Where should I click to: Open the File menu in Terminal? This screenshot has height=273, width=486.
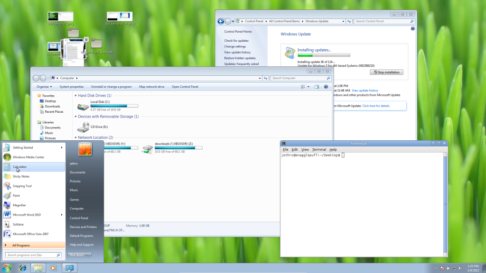click(x=285, y=149)
